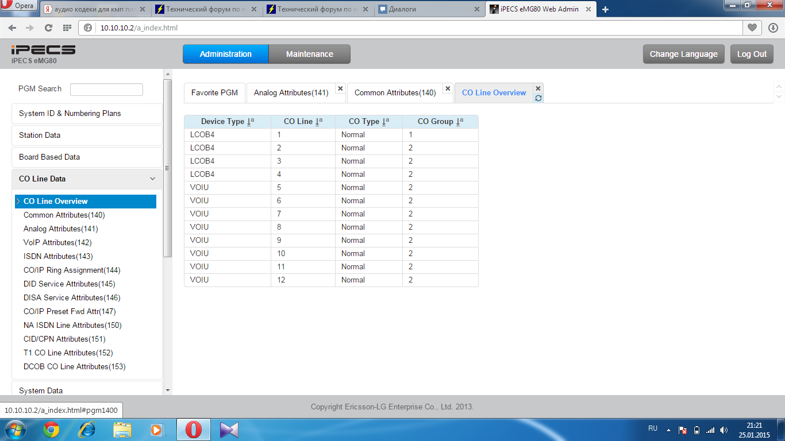The height and width of the screenshot is (441, 785).
Task: Open the Common Attributes(140) tab
Action: coord(395,93)
